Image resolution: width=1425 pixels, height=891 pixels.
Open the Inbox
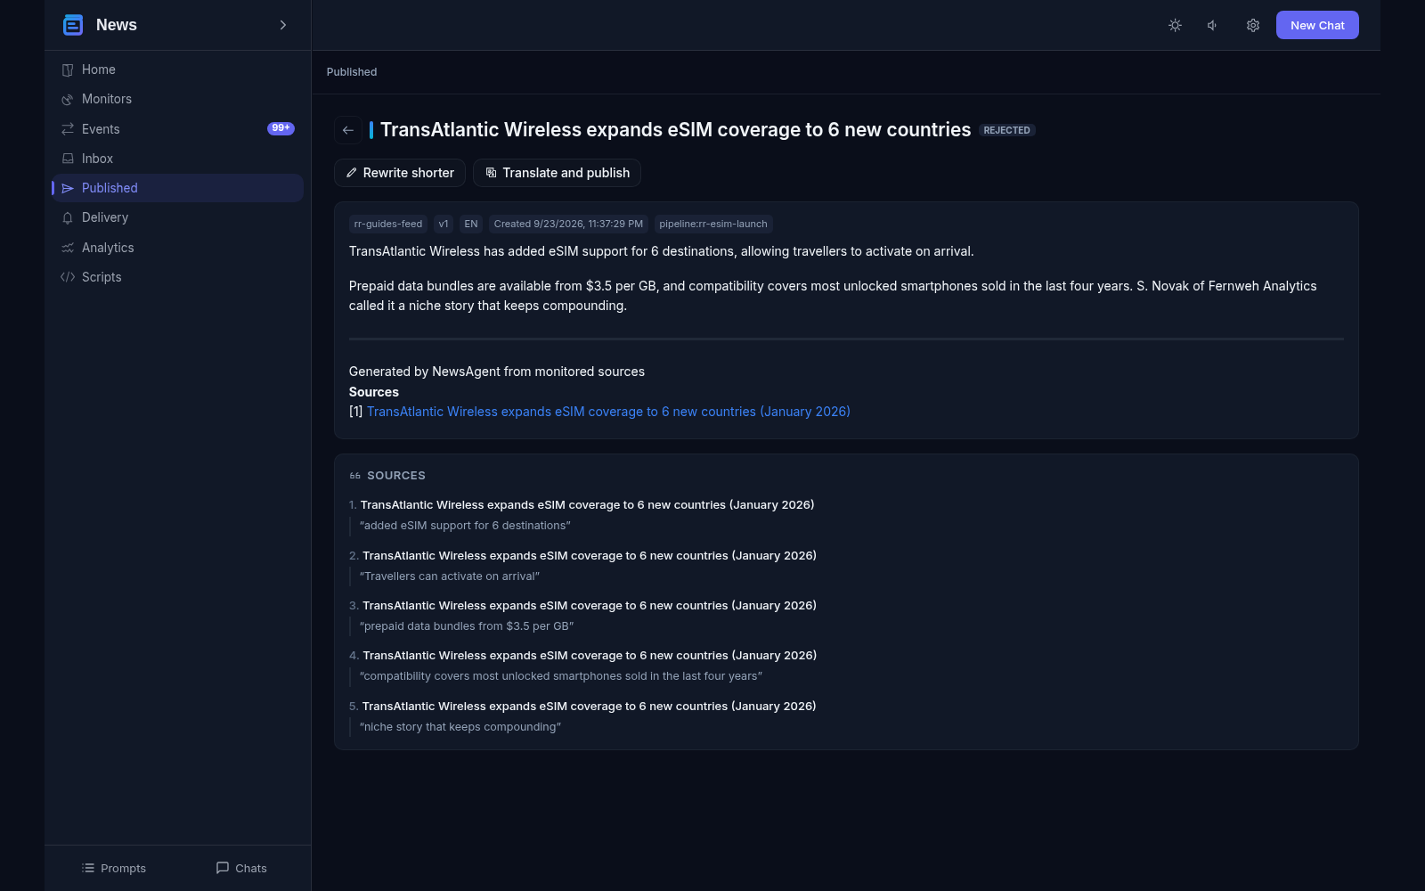click(178, 159)
